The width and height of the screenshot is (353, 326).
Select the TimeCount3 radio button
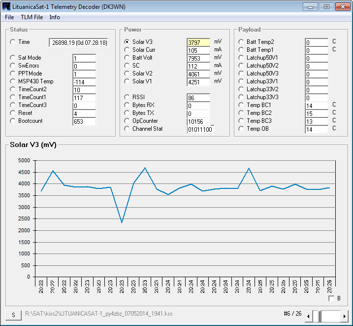click(13, 105)
